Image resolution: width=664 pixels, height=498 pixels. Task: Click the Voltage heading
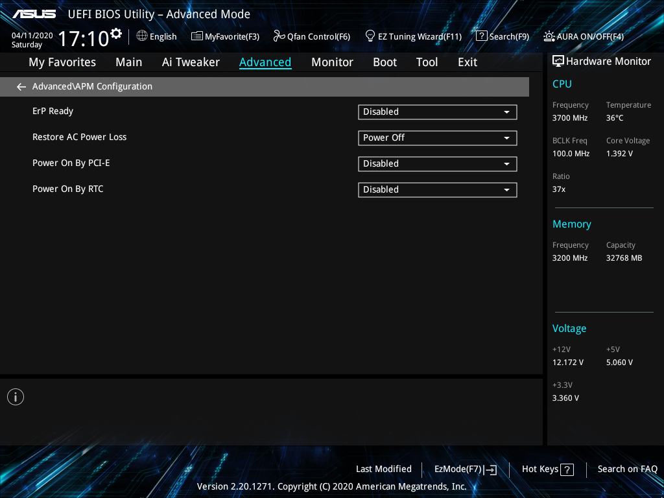point(569,329)
